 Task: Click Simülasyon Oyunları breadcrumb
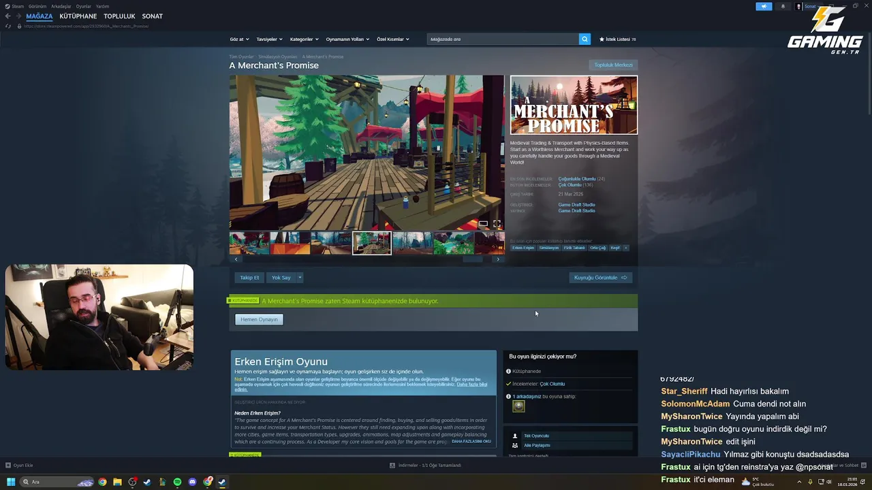tap(278, 56)
